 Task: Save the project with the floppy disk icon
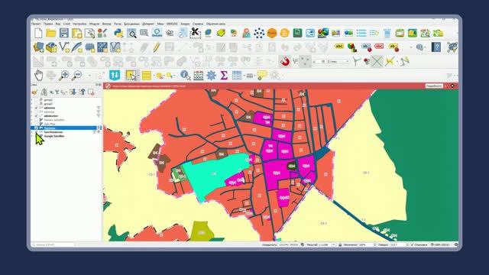(64, 33)
